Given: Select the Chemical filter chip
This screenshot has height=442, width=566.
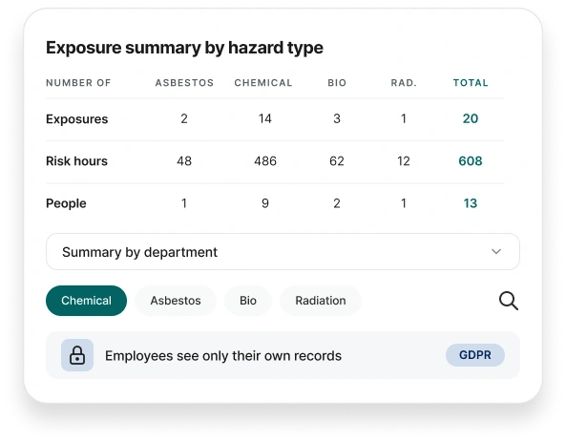Looking at the screenshot, I should pyautogui.click(x=86, y=301).
